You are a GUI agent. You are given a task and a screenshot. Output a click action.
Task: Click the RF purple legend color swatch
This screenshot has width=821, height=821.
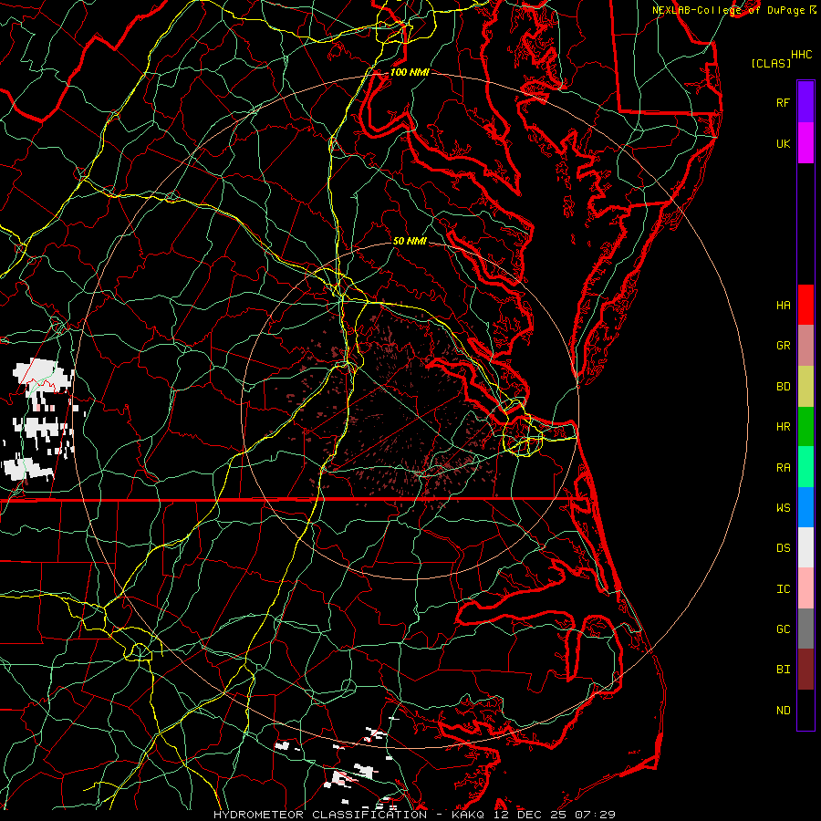tap(805, 102)
